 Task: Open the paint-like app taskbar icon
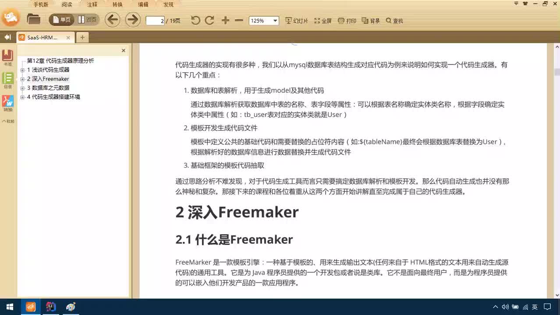click(x=71, y=307)
